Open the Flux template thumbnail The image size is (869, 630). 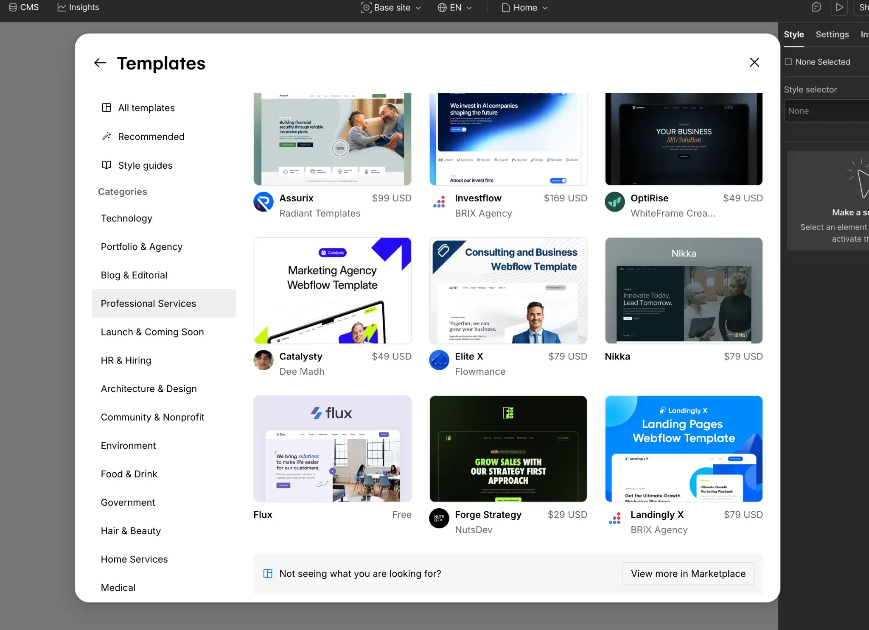point(332,449)
